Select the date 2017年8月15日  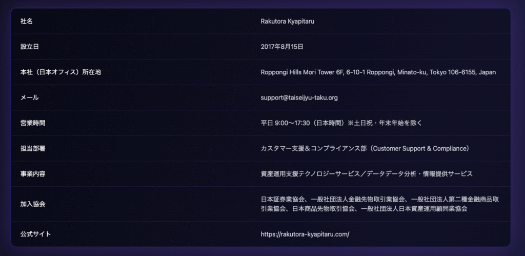tap(282, 47)
